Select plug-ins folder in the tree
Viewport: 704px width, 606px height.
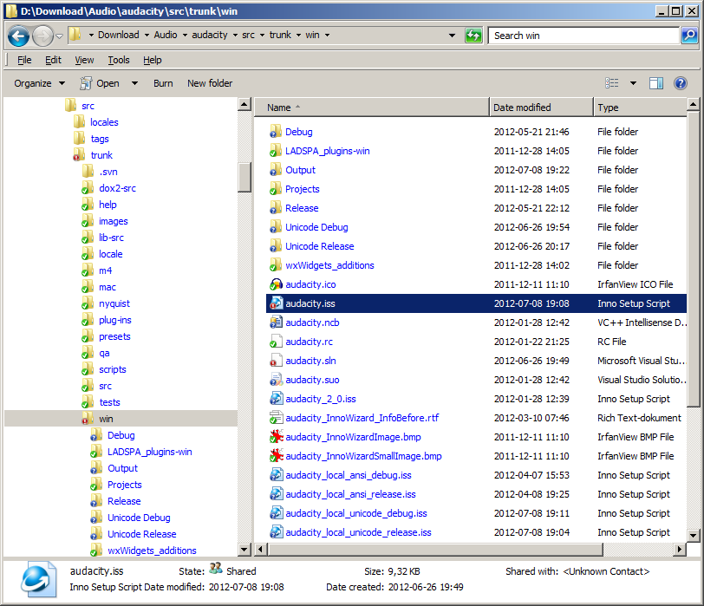click(x=115, y=320)
